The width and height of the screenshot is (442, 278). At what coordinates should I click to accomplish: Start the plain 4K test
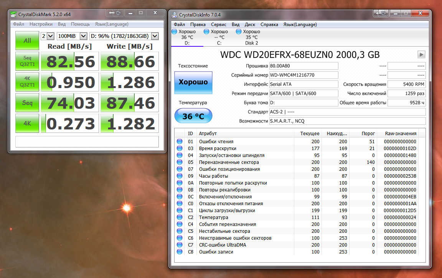pos(27,123)
